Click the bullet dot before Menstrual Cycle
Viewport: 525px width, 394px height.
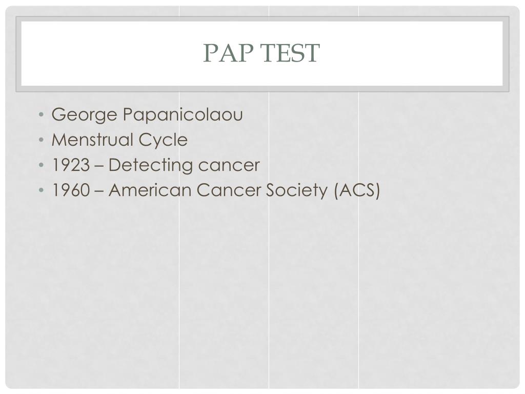[41, 140]
